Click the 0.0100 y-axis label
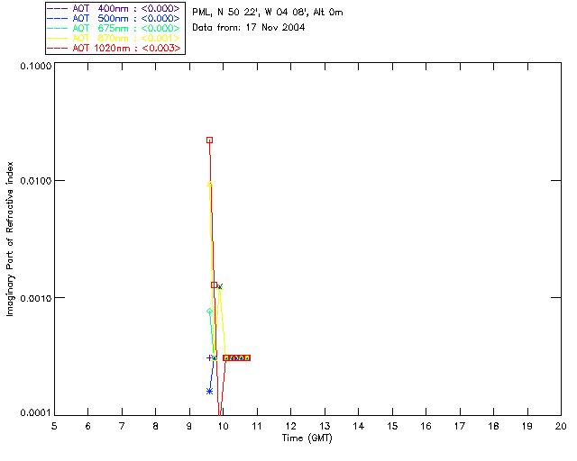Screen dimensions: 577x461 click(35, 181)
